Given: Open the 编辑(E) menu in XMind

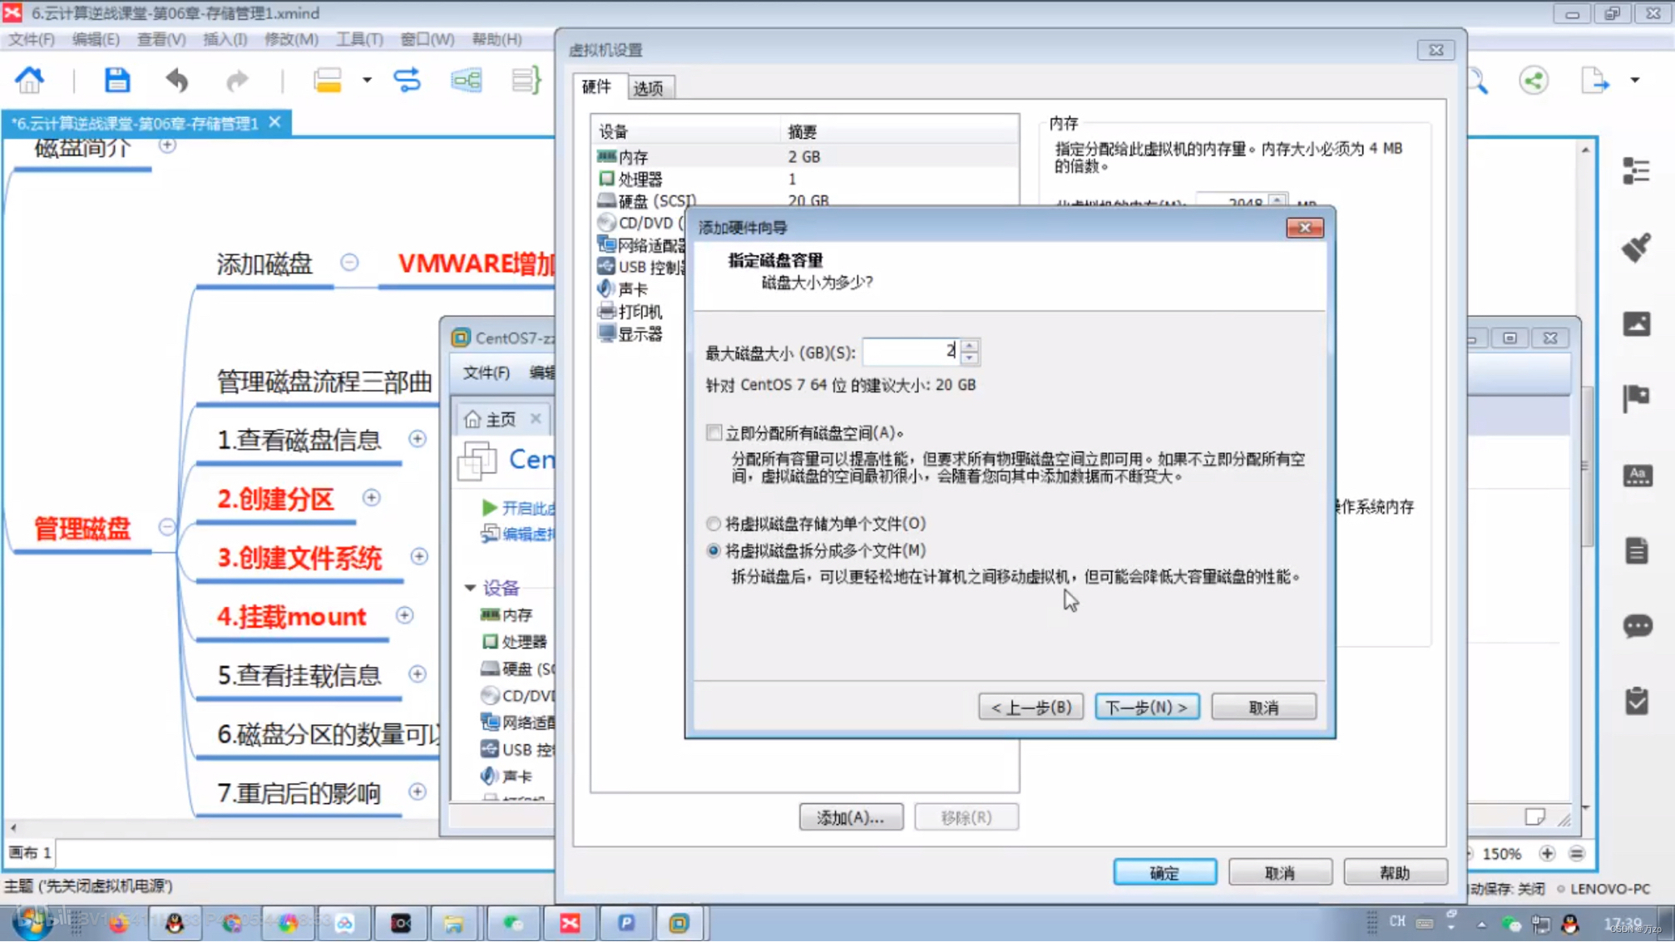Looking at the screenshot, I should click(x=96, y=39).
